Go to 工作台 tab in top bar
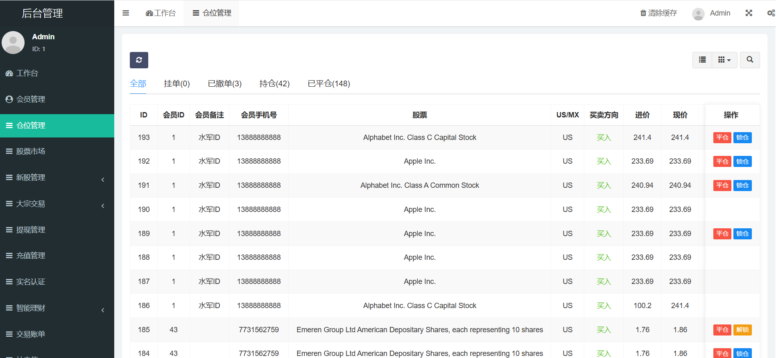 [x=161, y=13]
